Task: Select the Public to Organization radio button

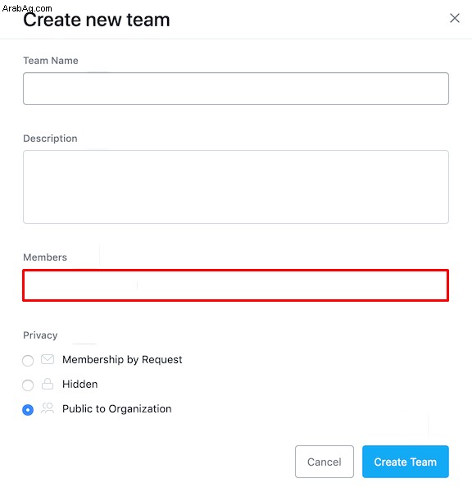Action: pyautogui.click(x=28, y=410)
